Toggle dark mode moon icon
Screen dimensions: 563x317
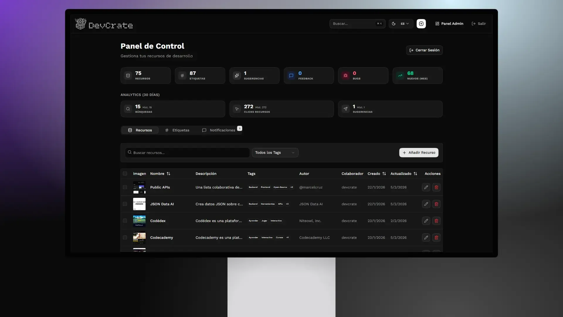394,24
